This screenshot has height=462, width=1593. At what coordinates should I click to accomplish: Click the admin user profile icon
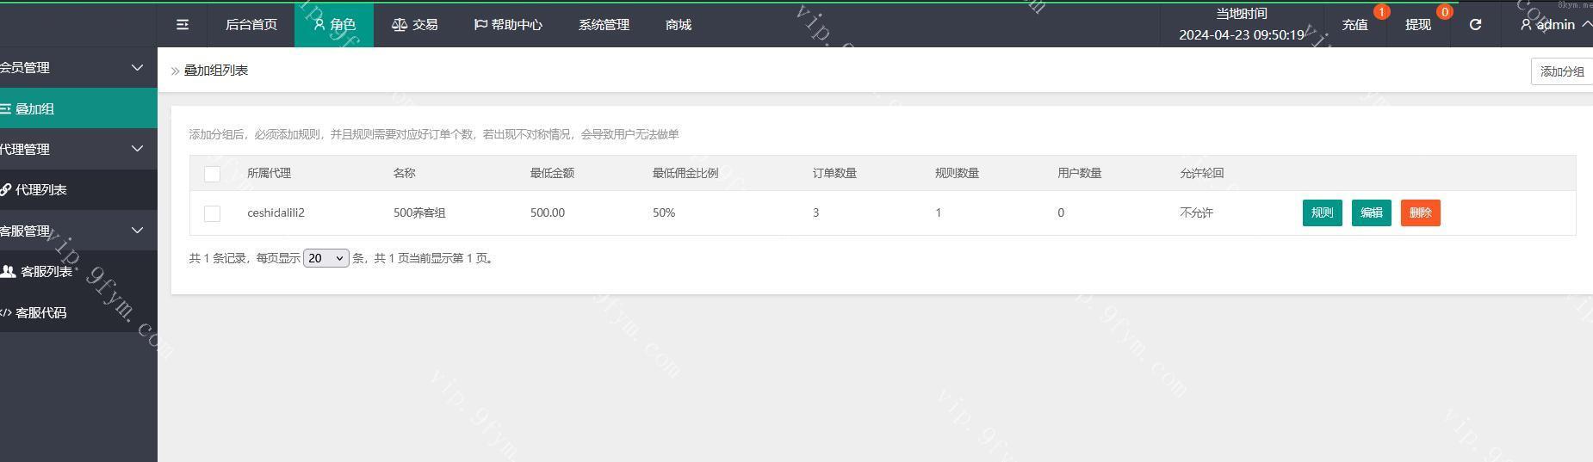coord(1526,25)
